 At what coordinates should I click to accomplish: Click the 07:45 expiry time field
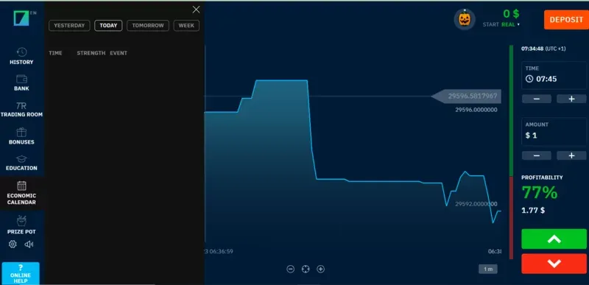pyautogui.click(x=554, y=75)
